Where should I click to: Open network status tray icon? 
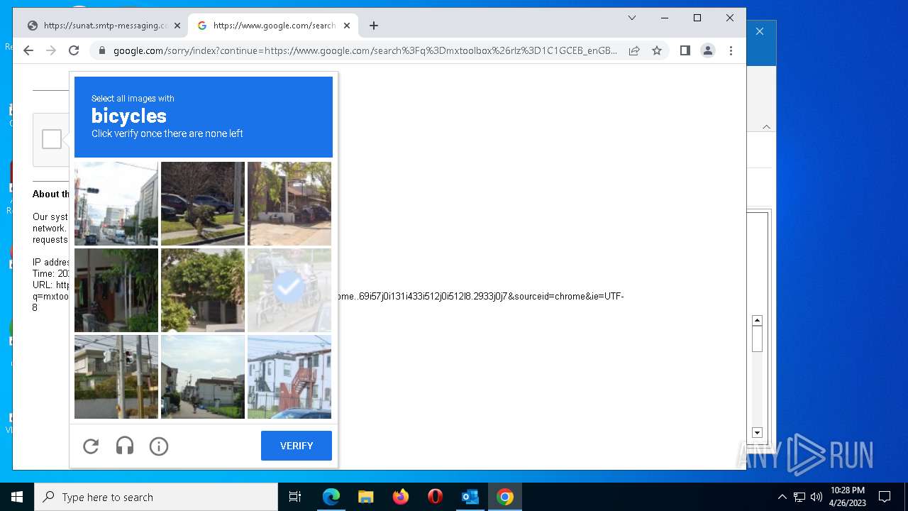point(799,497)
